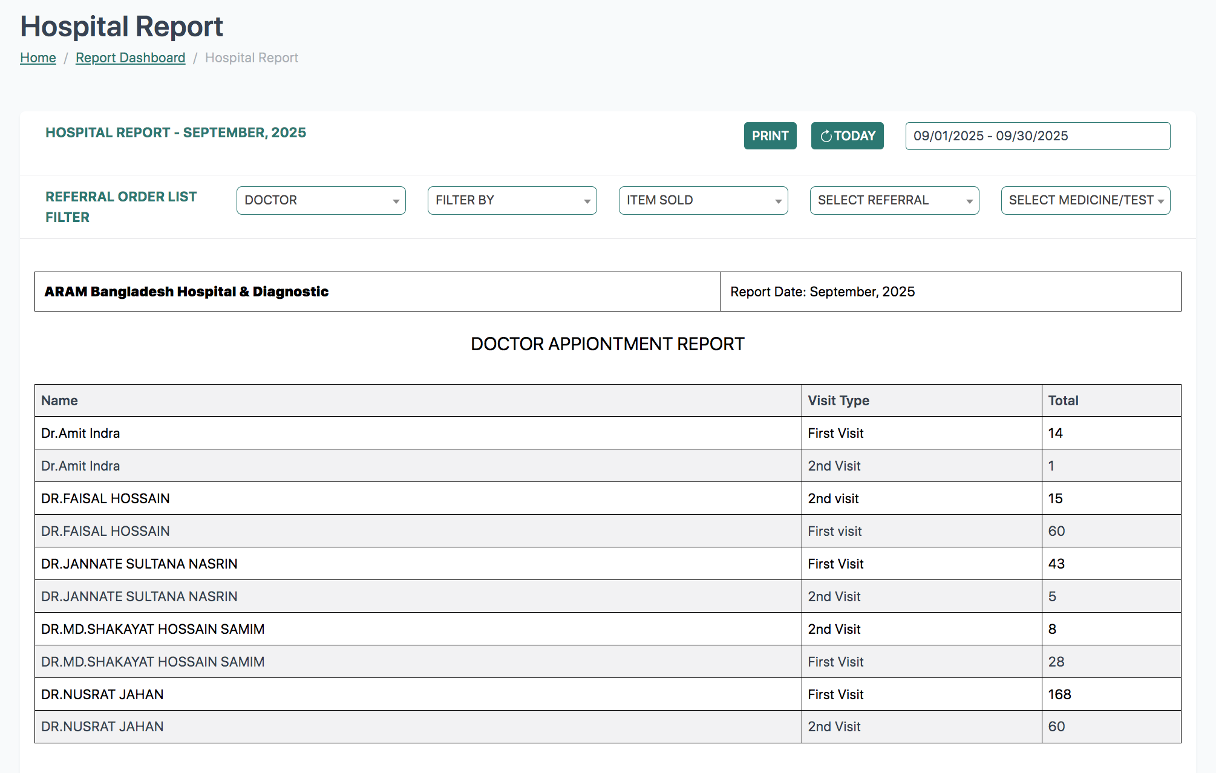Go to Home breadcrumb link
1216x773 pixels.
coord(38,57)
